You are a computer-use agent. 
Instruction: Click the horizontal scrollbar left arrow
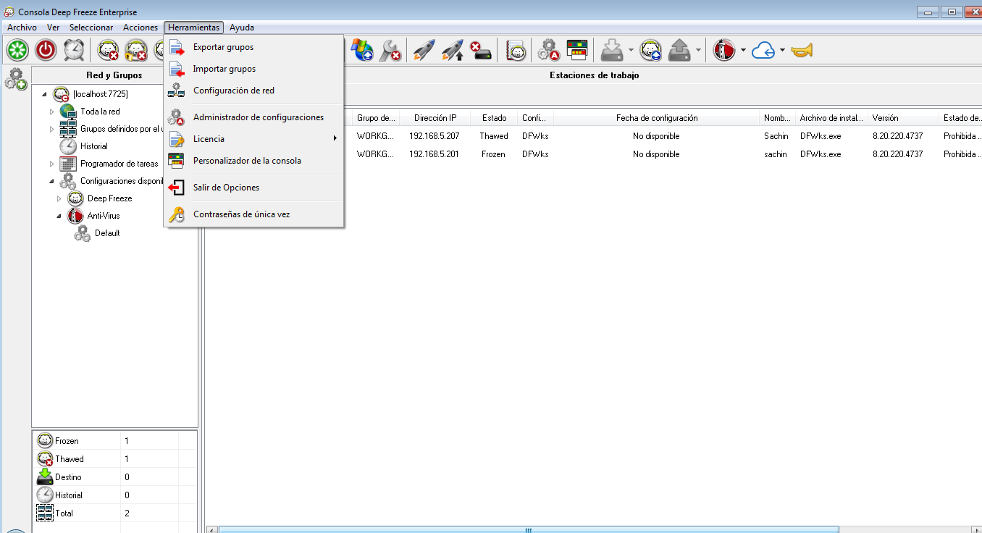(x=211, y=529)
